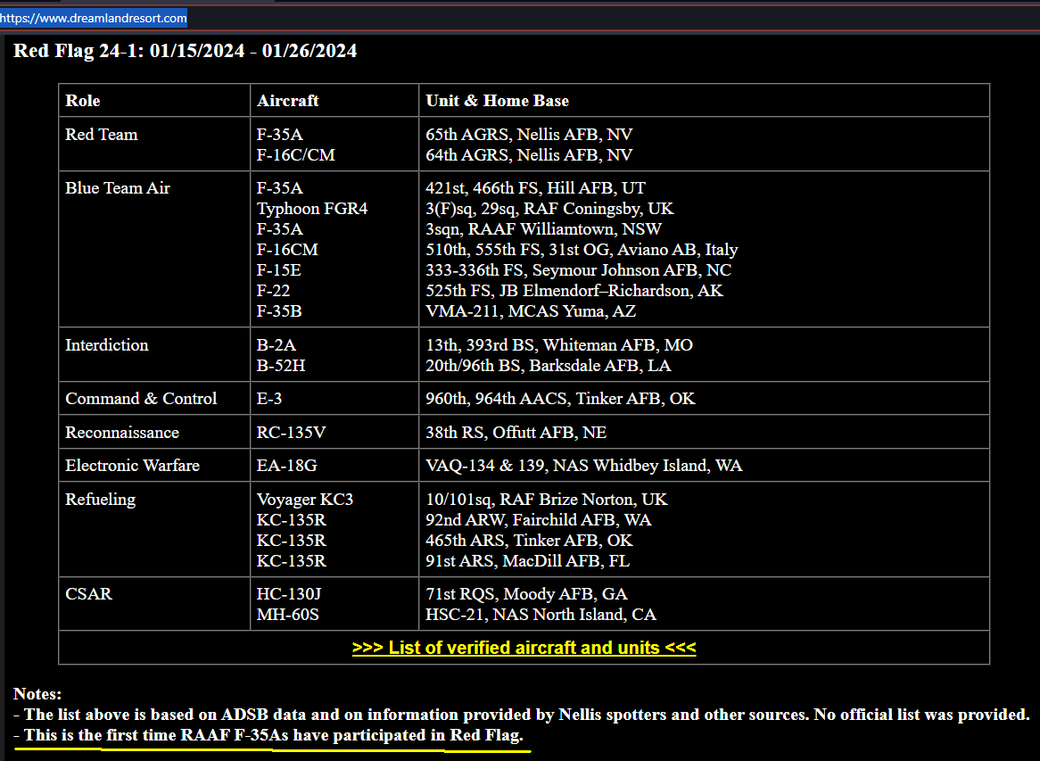1040x761 pixels.
Task: Click 91st ARS, MacDill AFB text
Action: (528, 561)
